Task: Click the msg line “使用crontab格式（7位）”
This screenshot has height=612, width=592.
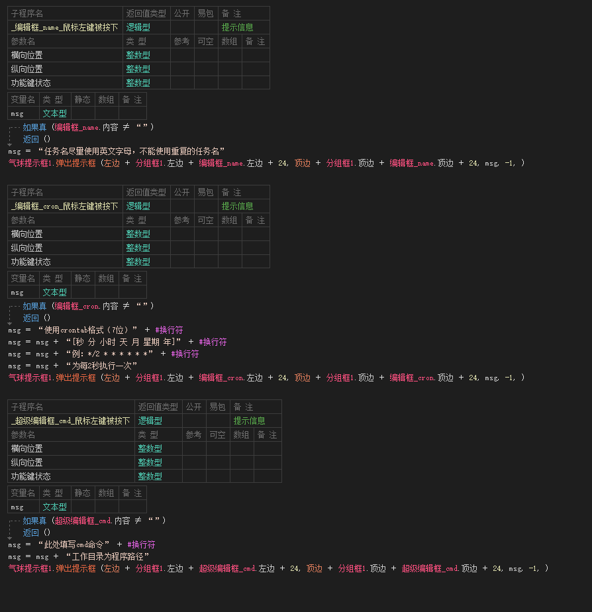Action: (95, 331)
